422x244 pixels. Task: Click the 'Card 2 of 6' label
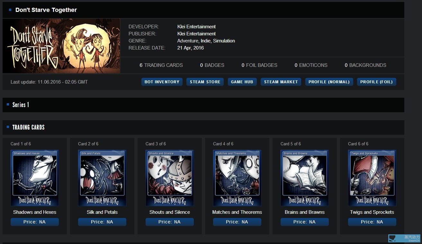coord(88,144)
